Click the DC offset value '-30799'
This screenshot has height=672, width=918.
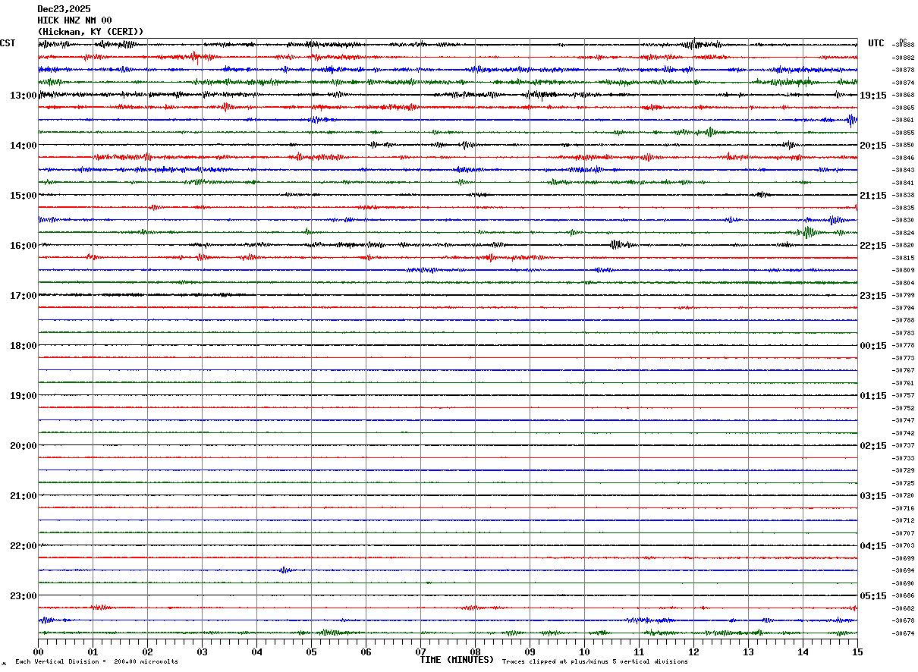coord(904,296)
